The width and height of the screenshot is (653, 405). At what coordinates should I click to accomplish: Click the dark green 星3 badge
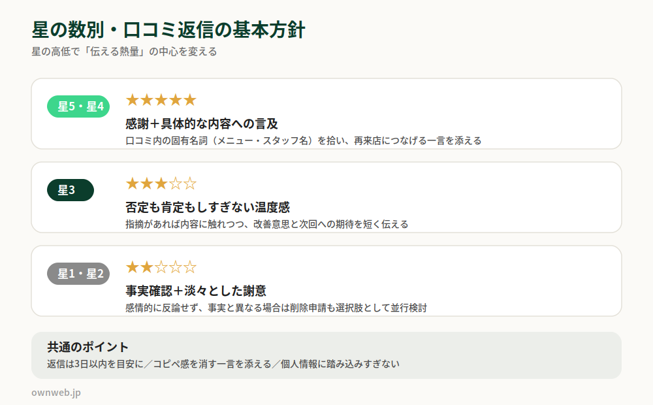click(71, 190)
